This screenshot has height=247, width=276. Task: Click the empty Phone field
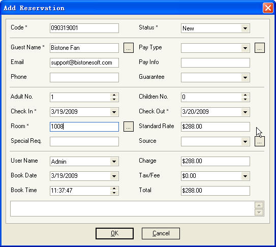tap(84, 77)
